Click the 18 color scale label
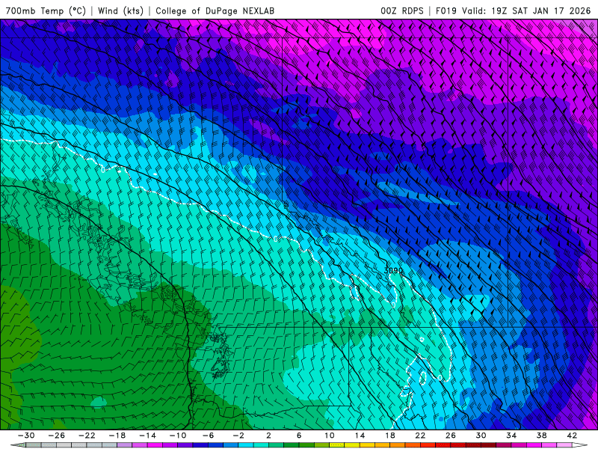 coord(390,436)
